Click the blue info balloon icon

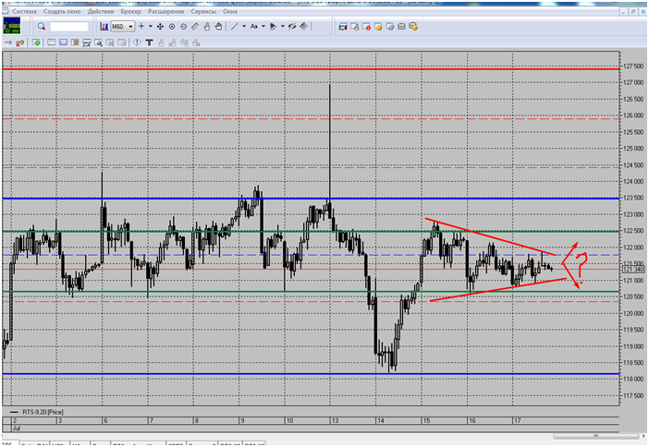tap(137, 42)
